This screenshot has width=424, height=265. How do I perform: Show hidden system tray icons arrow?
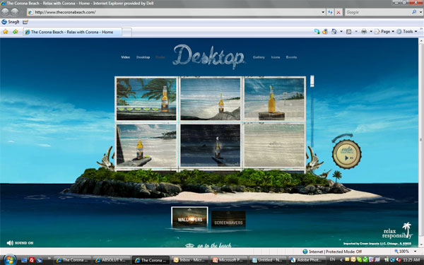click(x=341, y=260)
